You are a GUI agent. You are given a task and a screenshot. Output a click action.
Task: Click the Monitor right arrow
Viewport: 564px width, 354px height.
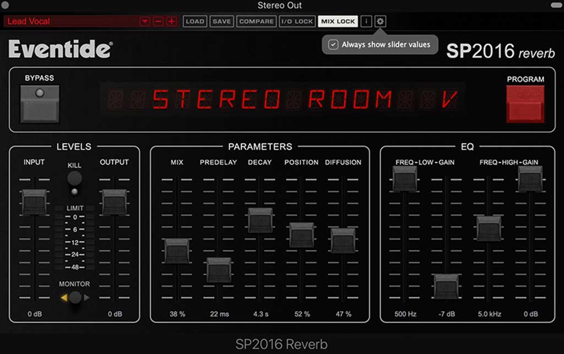(x=86, y=298)
